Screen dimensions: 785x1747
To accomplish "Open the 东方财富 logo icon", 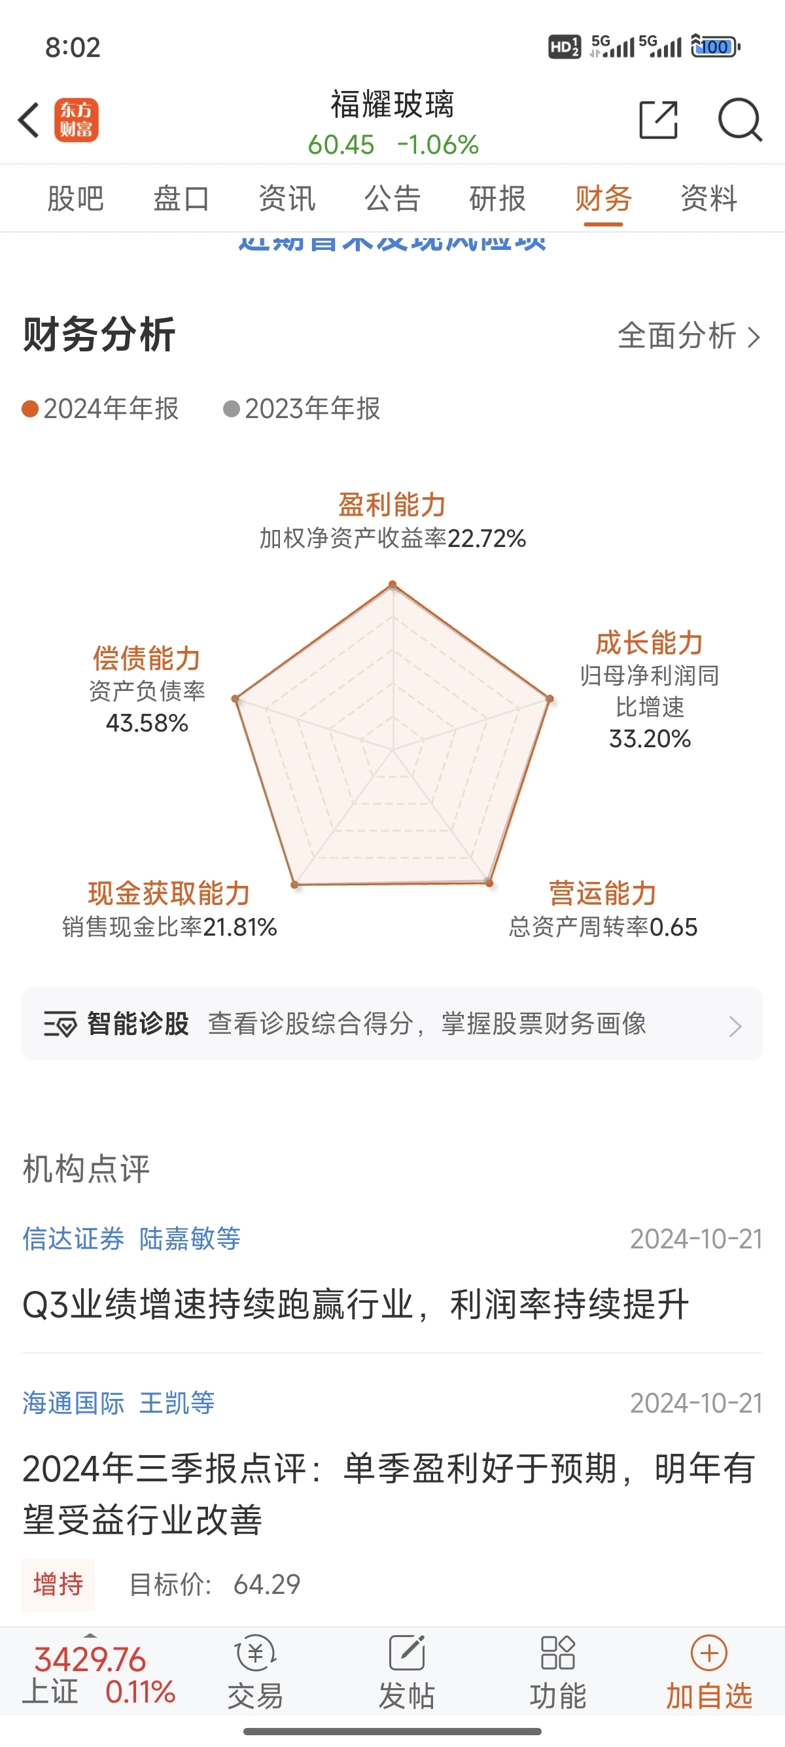I will (x=76, y=120).
